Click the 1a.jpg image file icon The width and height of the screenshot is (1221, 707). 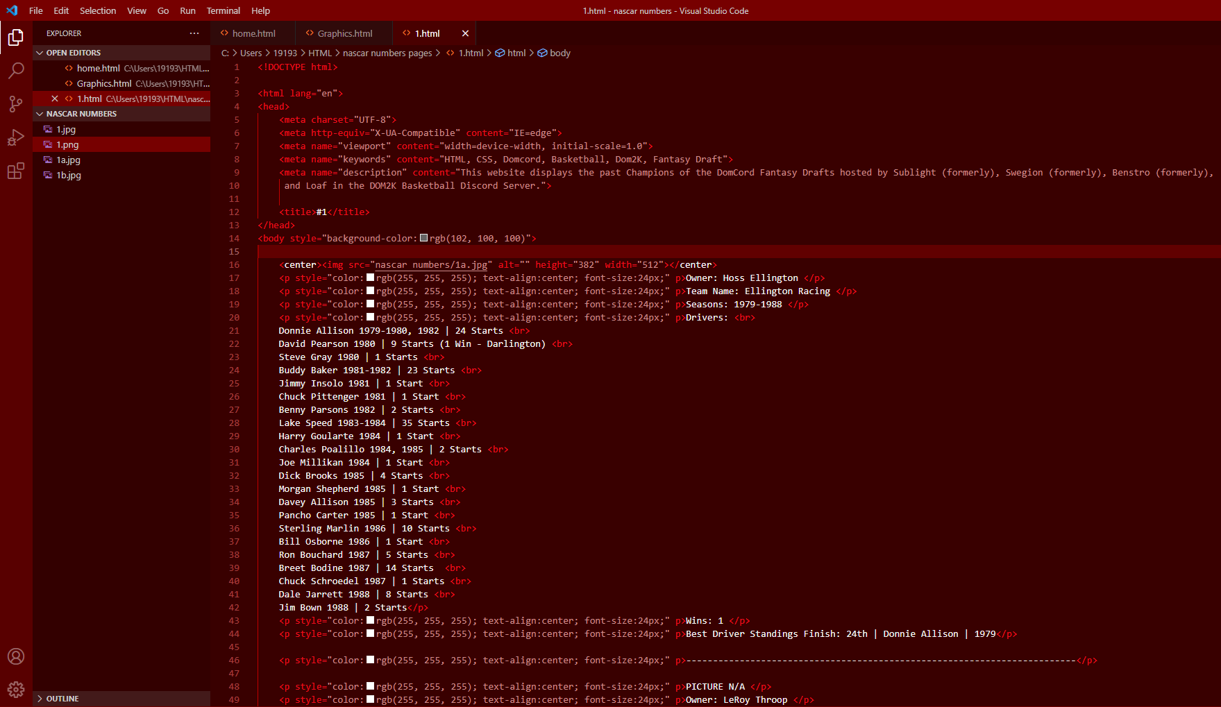48,160
